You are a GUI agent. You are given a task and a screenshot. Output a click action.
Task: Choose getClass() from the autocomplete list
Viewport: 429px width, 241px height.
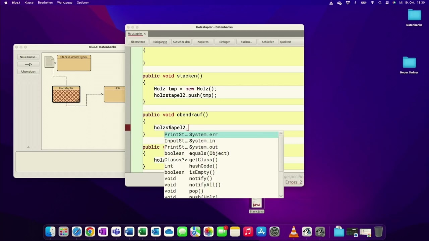pyautogui.click(x=221, y=160)
